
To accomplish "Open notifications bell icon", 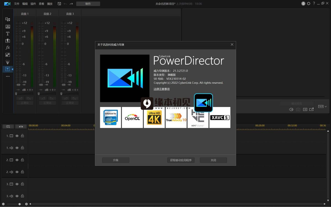I will click(303, 4).
